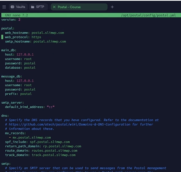Click the web_protocol key text
The height and width of the screenshot is (172, 181).
(17, 37)
